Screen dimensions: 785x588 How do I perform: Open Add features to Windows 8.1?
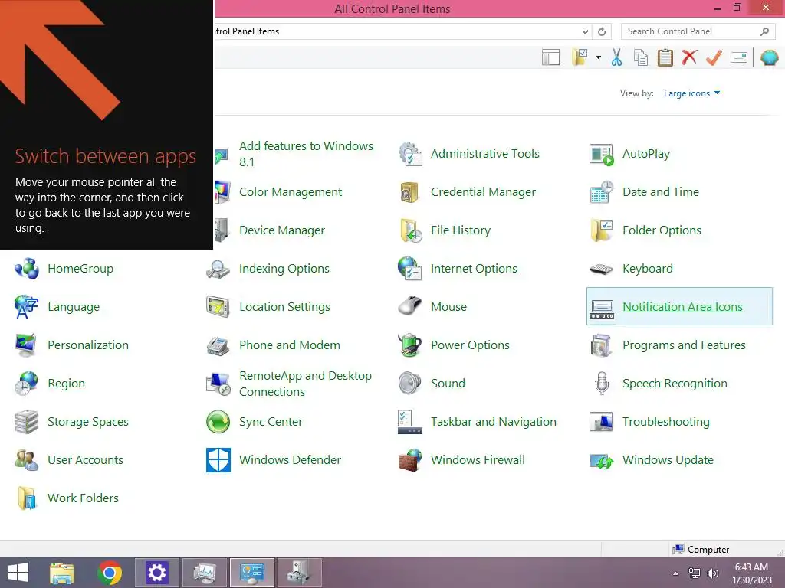(x=306, y=154)
